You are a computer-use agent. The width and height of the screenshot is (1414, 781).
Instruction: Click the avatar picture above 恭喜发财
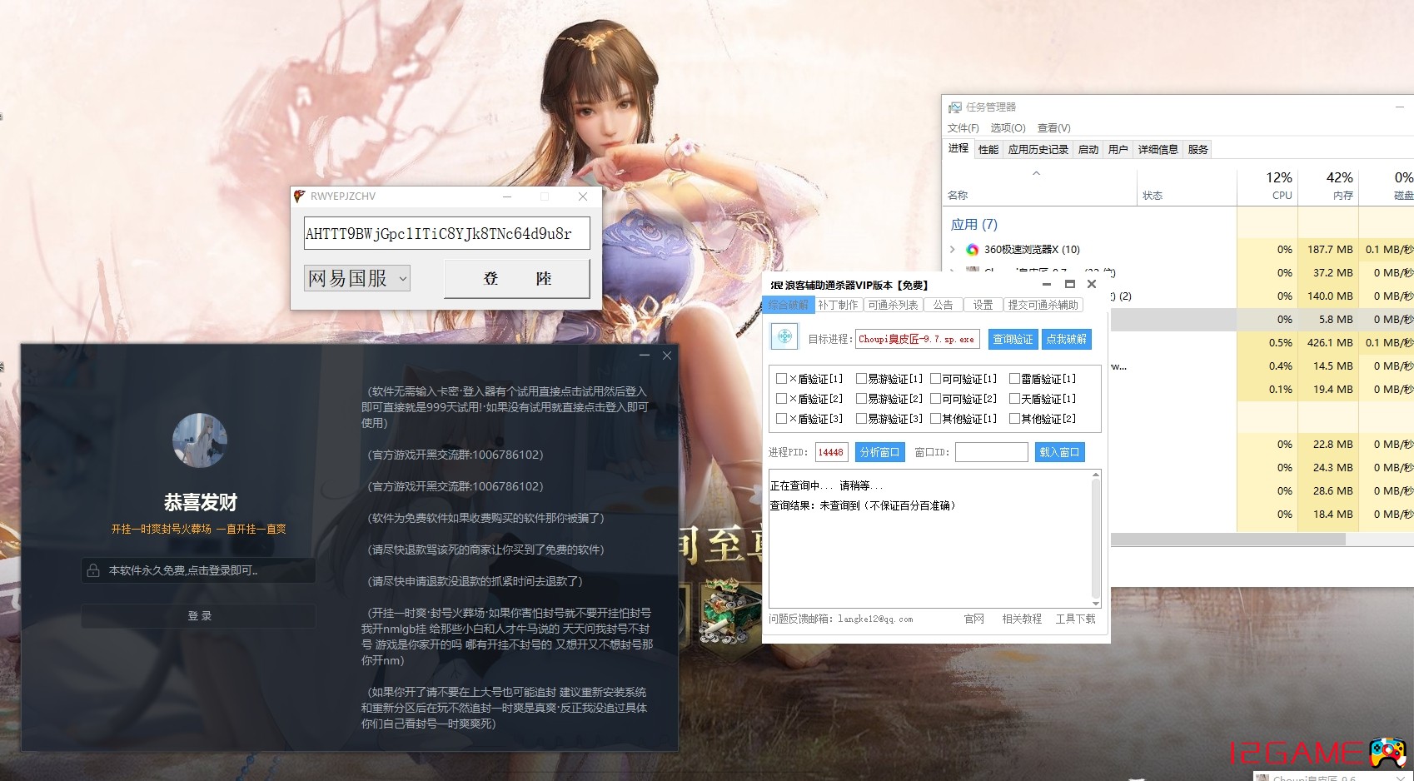coord(200,440)
